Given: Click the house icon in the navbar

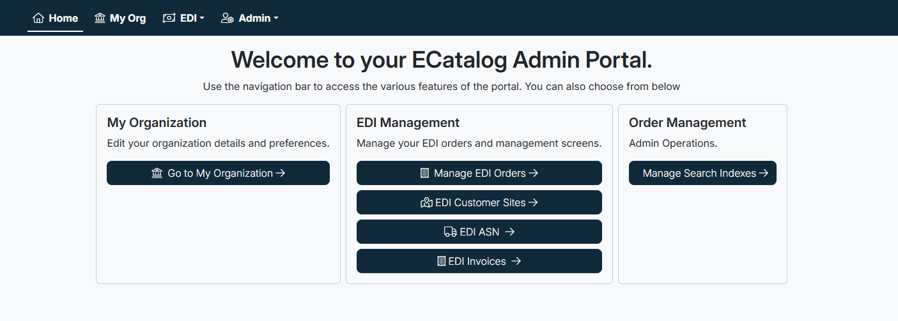Looking at the screenshot, I should [x=38, y=18].
